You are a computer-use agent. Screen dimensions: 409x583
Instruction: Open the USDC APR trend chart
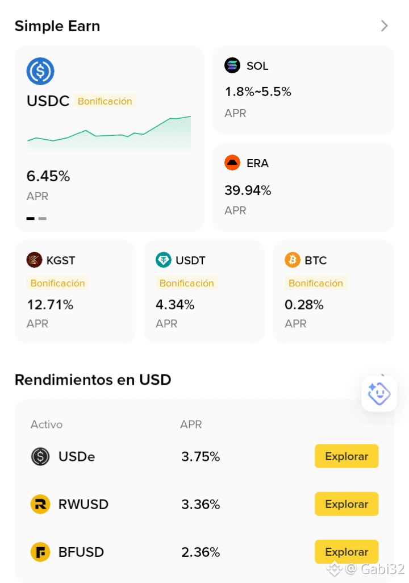(x=109, y=134)
